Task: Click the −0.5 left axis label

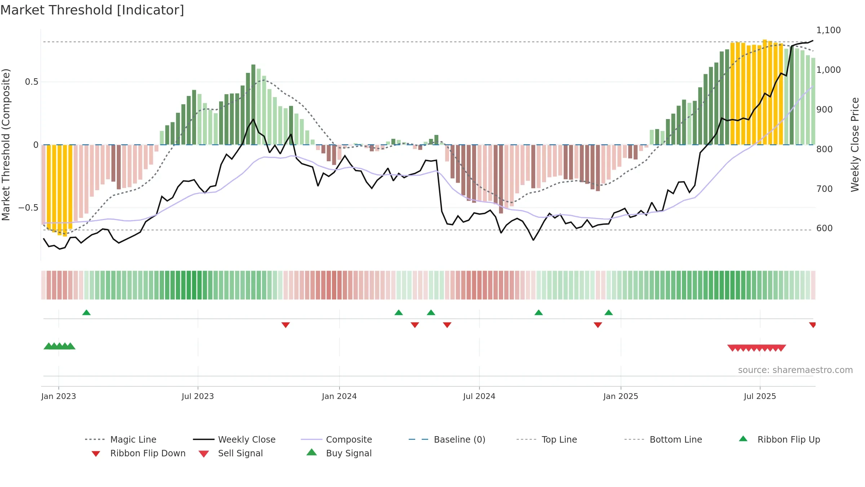Action: [28, 208]
